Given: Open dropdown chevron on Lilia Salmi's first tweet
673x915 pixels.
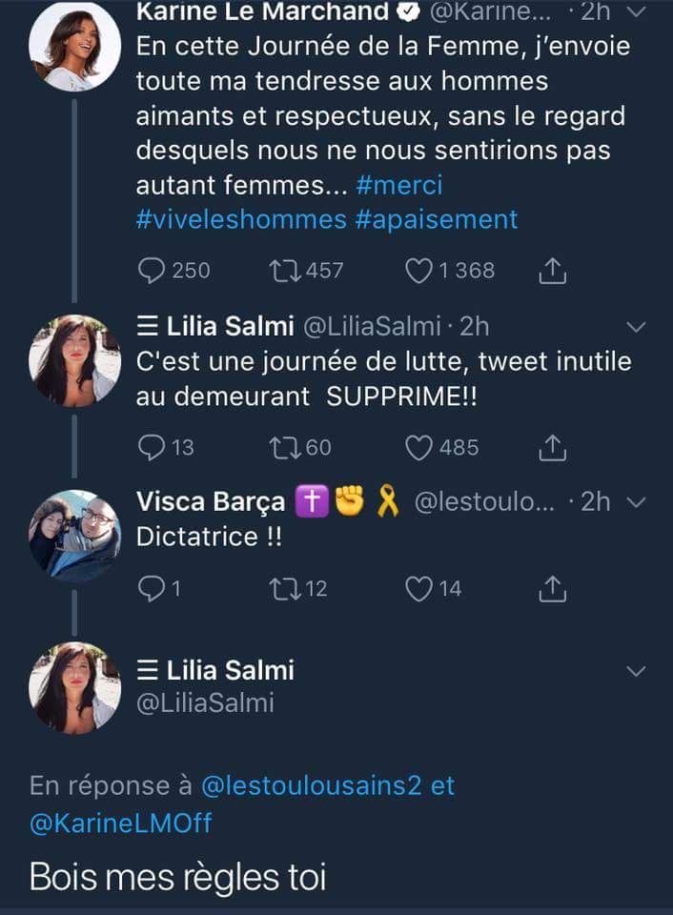Looking at the screenshot, I should pos(637,327).
